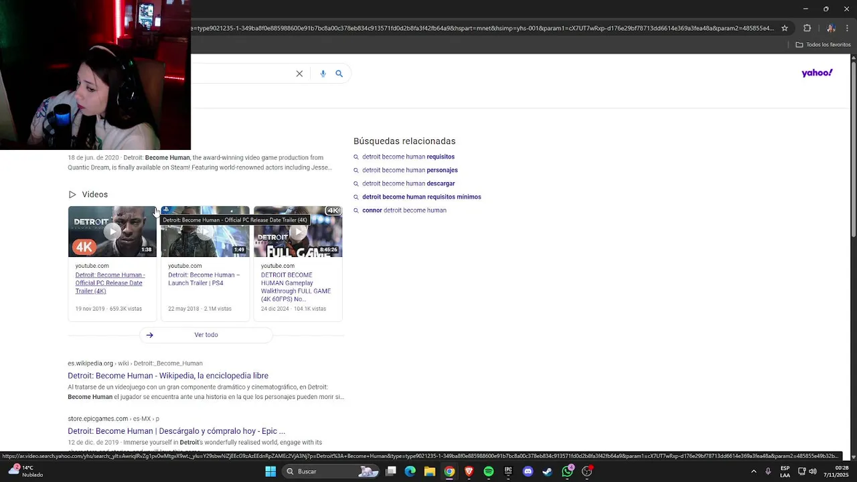Expand the system tray hidden icons chevron

pos(753,471)
